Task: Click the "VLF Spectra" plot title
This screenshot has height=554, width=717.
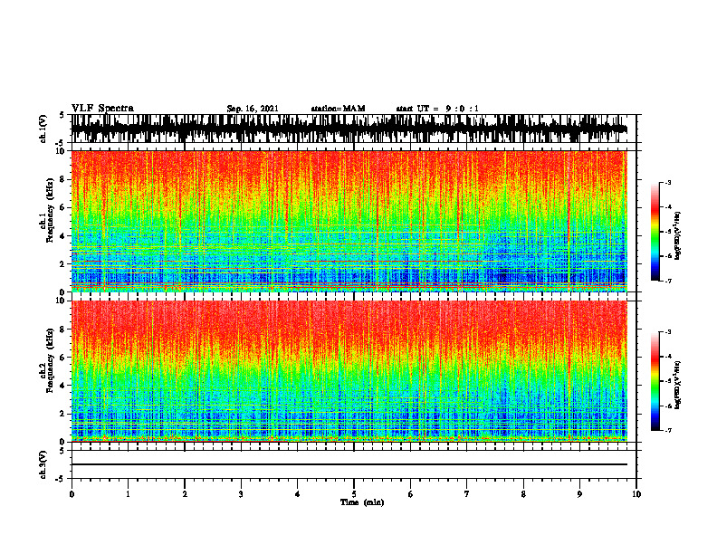Action: 102,109
